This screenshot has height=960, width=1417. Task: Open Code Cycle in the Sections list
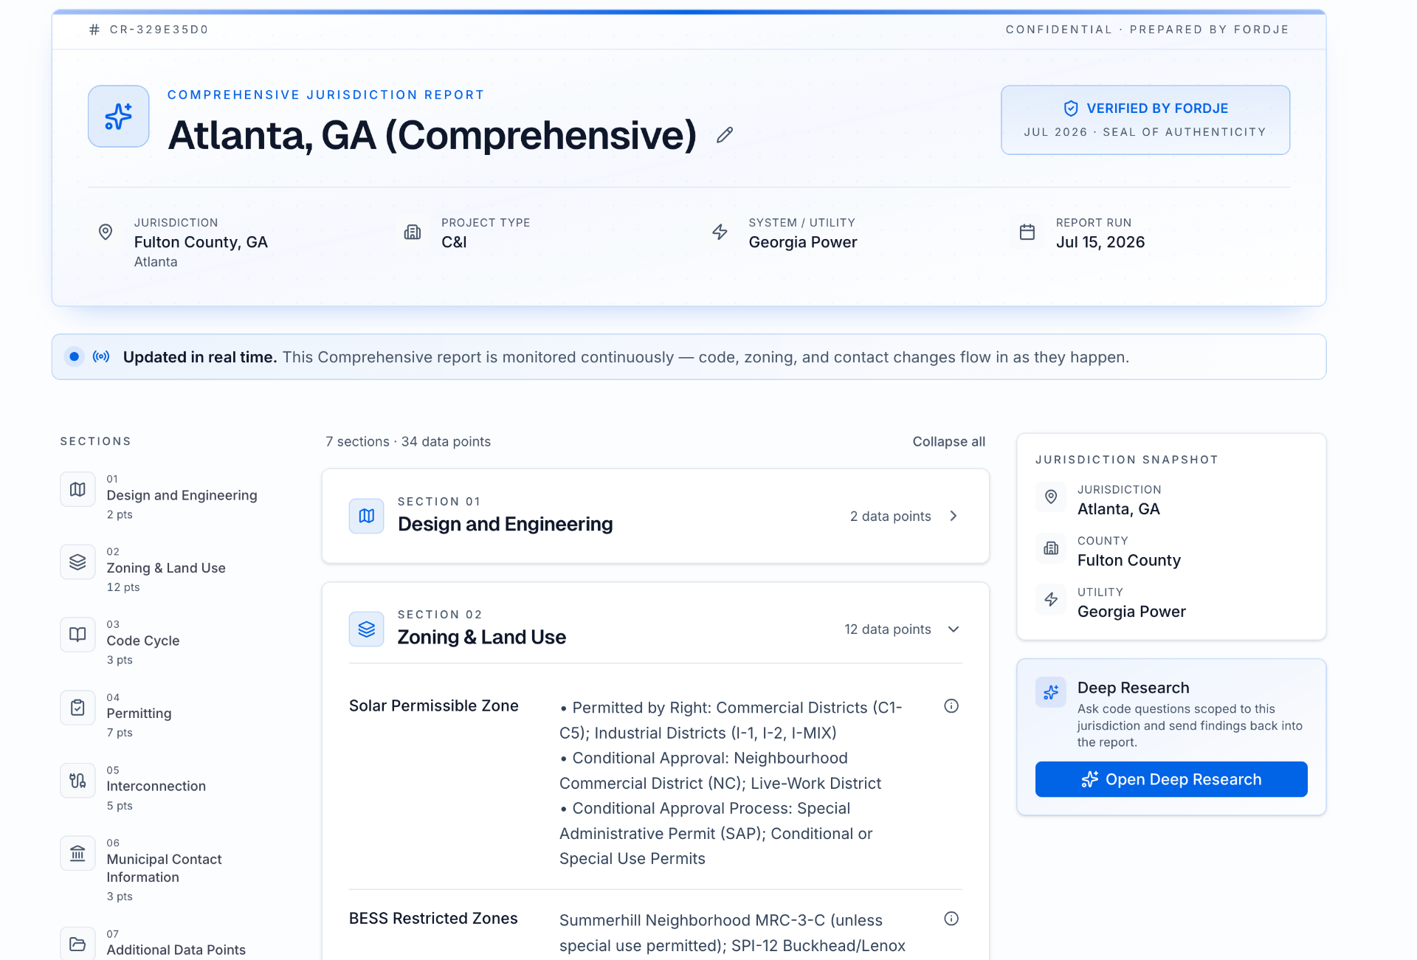pos(143,640)
